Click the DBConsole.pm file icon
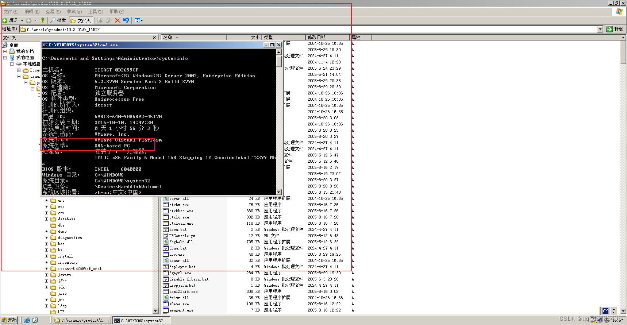627x325 pixels. coord(166,236)
